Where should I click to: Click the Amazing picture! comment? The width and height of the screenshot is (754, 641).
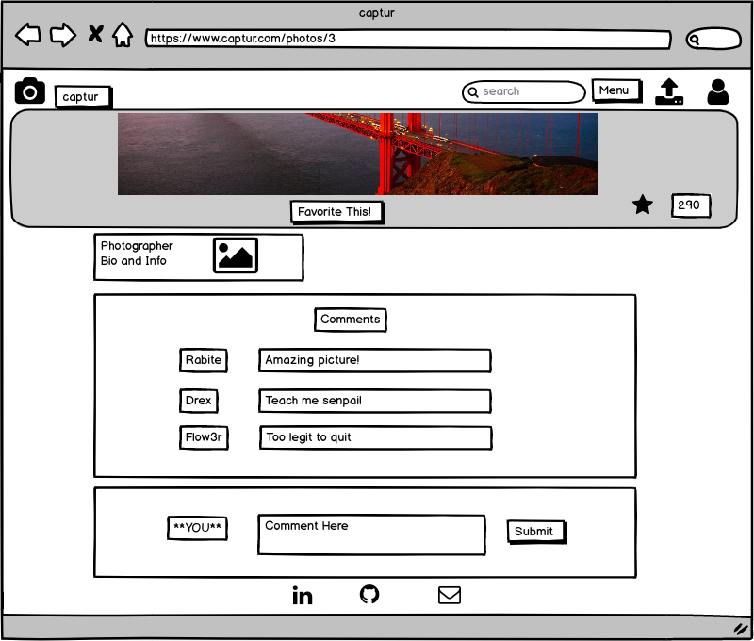(x=375, y=361)
